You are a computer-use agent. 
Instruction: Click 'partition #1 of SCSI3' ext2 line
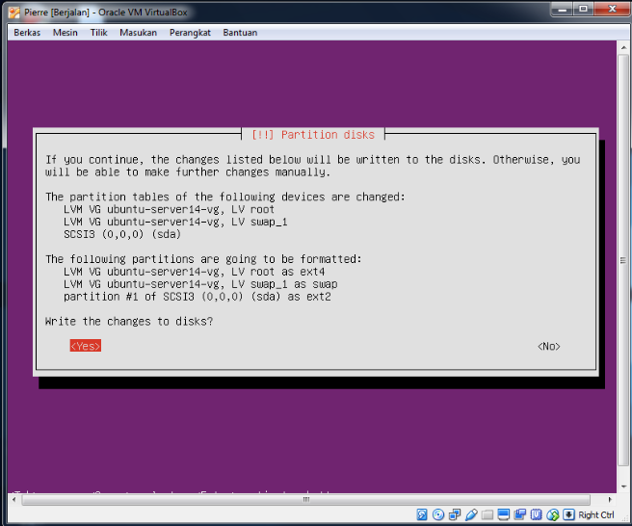pyautogui.click(x=197, y=297)
